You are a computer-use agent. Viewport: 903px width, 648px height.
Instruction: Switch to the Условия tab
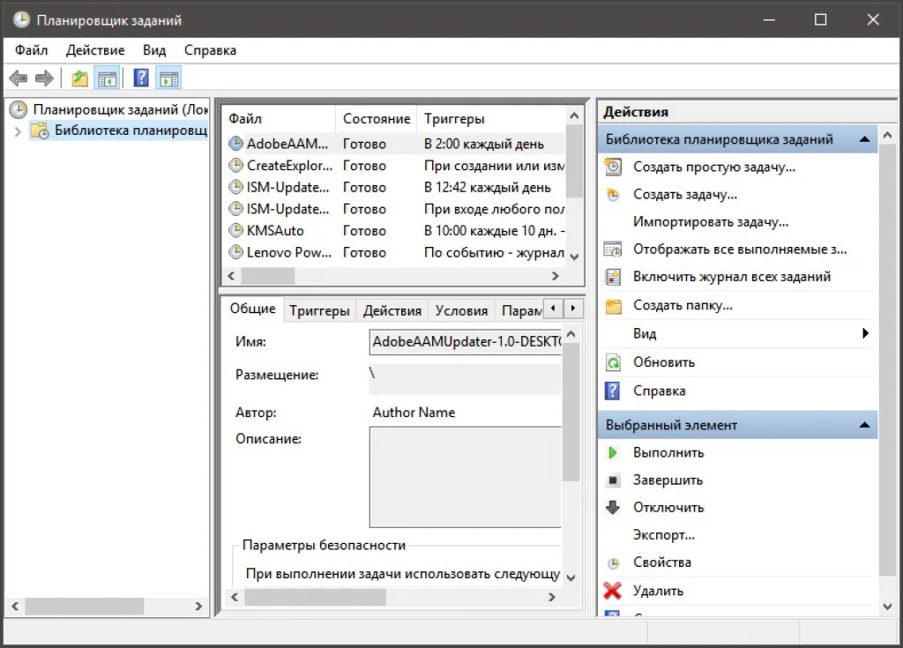point(461,310)
